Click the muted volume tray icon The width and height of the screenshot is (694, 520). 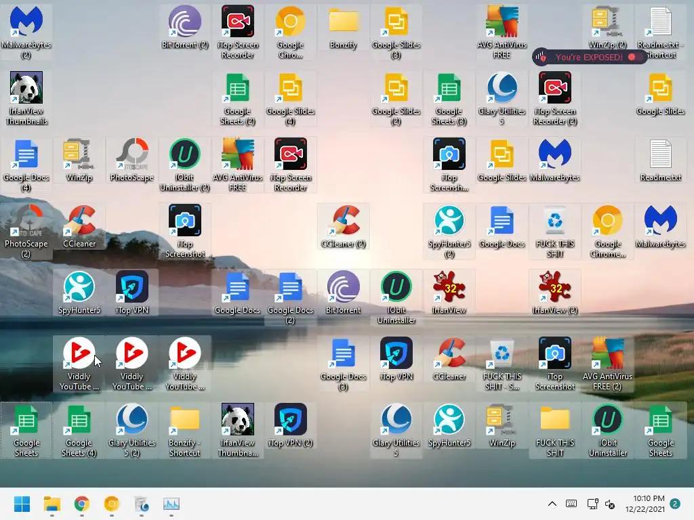[610, 504]
